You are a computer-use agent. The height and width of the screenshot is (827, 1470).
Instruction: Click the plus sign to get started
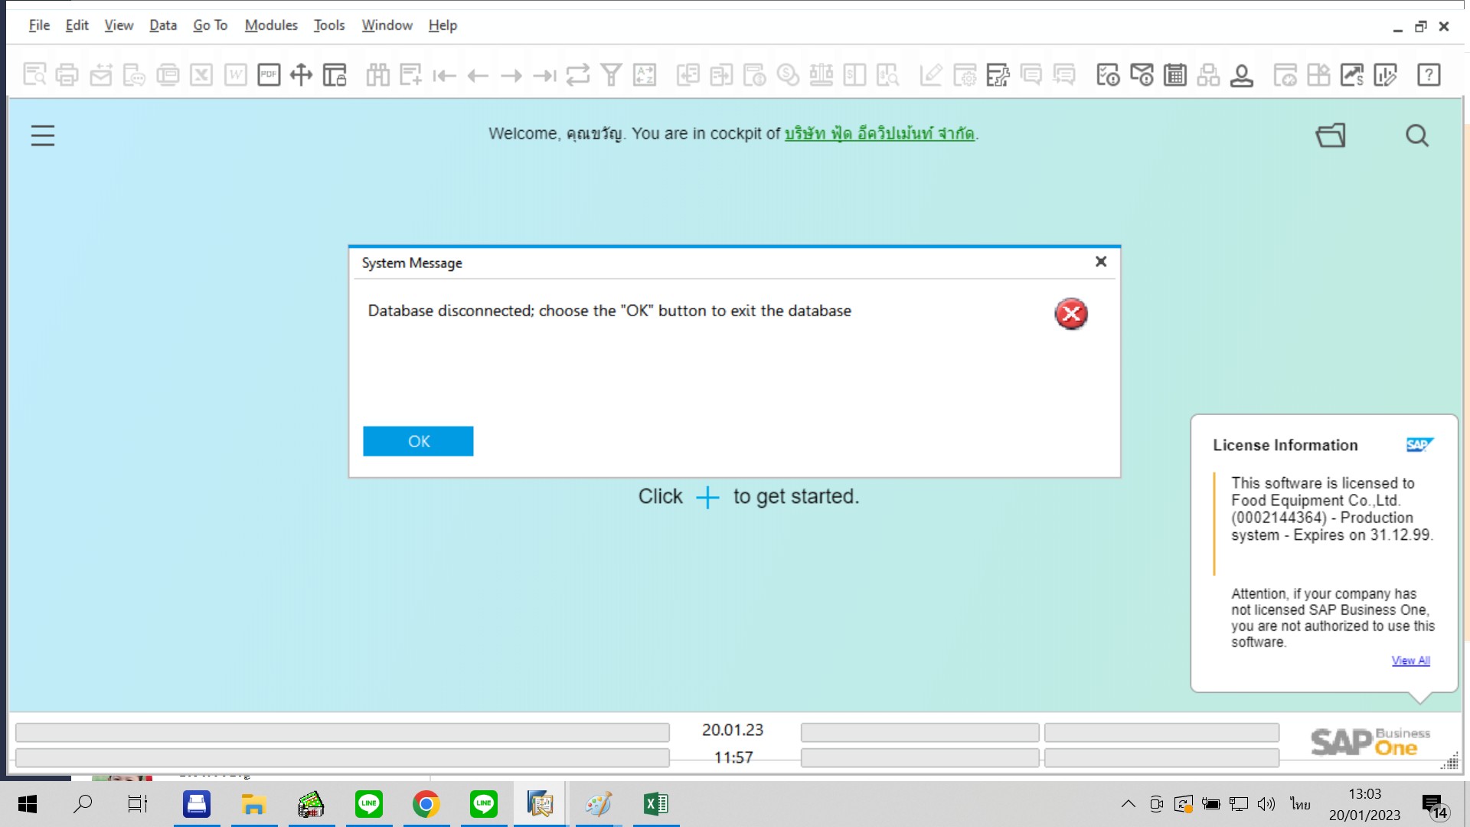tap(707, 497)
